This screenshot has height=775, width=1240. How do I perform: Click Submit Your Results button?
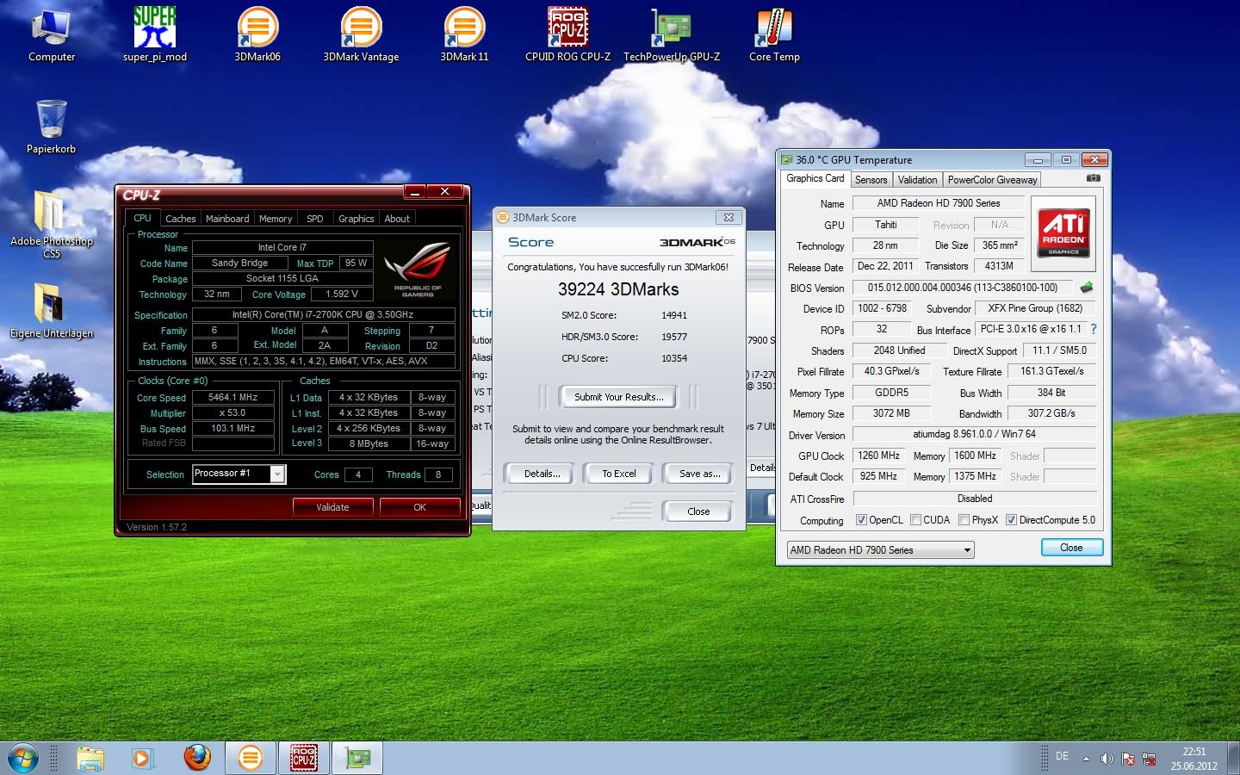(619, 397)
